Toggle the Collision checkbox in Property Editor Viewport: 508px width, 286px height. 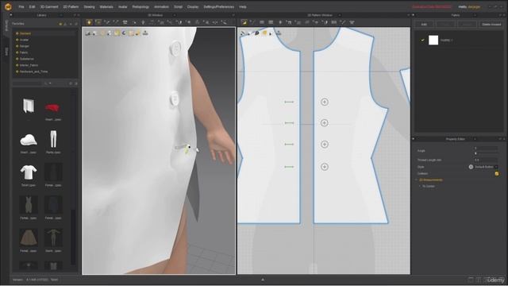click(497, 173)
